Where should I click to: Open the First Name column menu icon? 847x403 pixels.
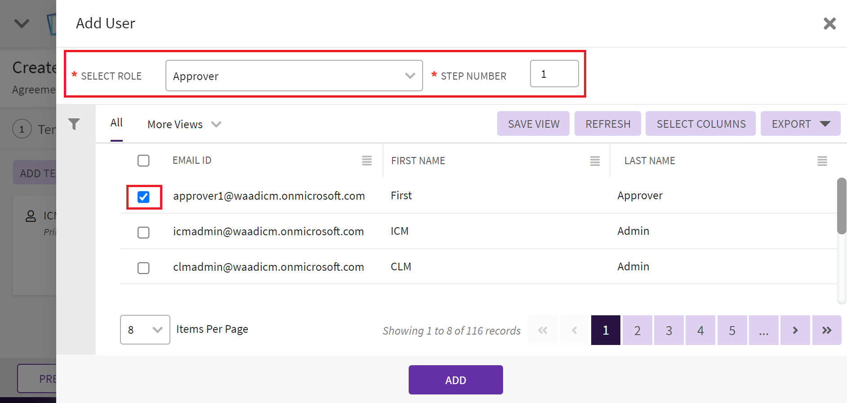tap(595, 161)
